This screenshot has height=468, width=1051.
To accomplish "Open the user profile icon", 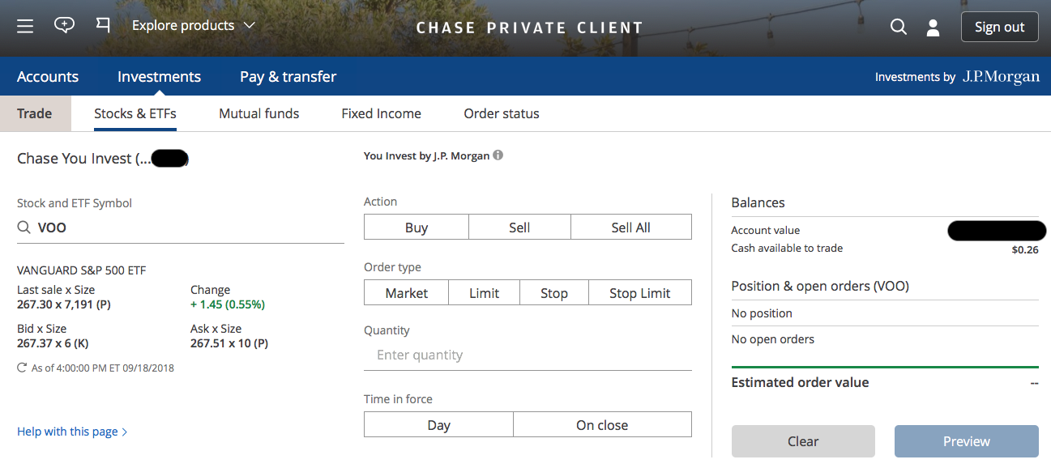I will [933, 28].
